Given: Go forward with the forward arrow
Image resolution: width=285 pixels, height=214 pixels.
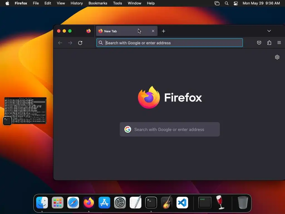Looking at the screenshot, I should [70, 43].
